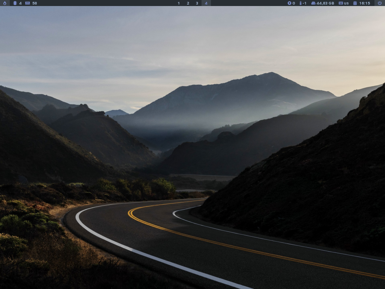Switch to workspace 3
Viewport: 385px width, 289px height.
[197, 3]
